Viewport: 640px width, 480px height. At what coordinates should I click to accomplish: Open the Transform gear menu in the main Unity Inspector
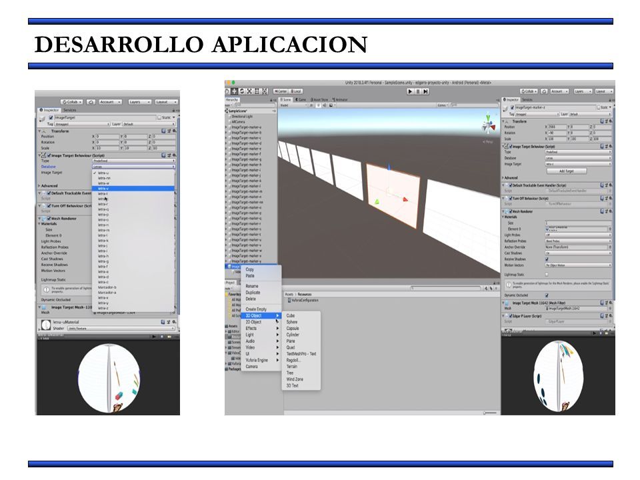pyautogui.click(x=610, y=121)
